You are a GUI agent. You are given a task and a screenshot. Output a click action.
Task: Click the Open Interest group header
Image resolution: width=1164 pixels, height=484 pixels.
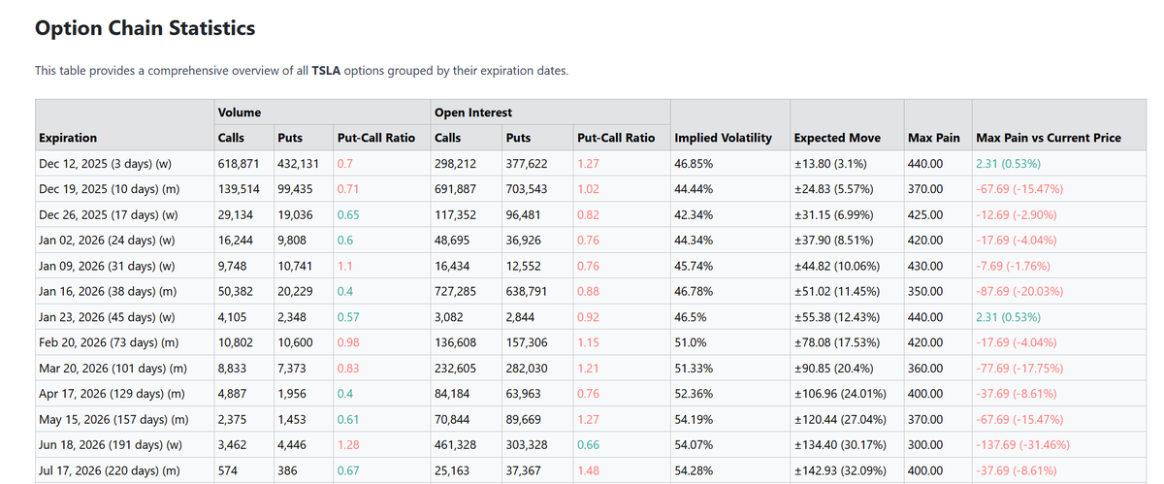pos(473,113)
